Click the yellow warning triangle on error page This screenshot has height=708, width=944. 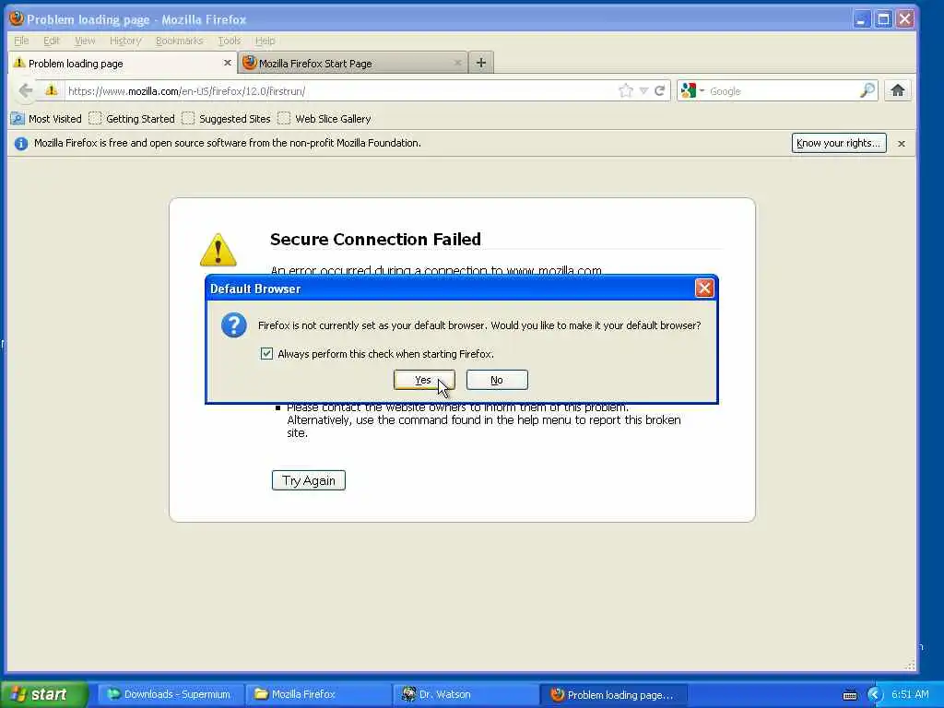[218, 250]
